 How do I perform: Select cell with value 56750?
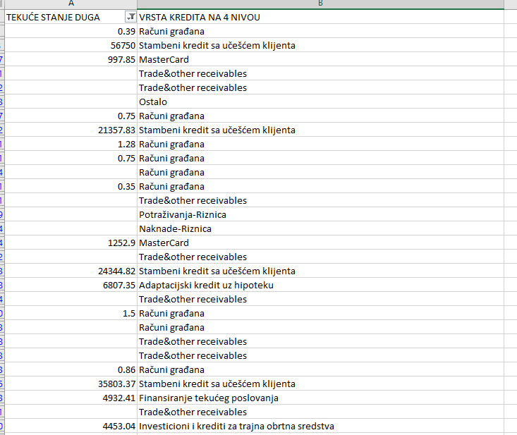tap(71, 45)
